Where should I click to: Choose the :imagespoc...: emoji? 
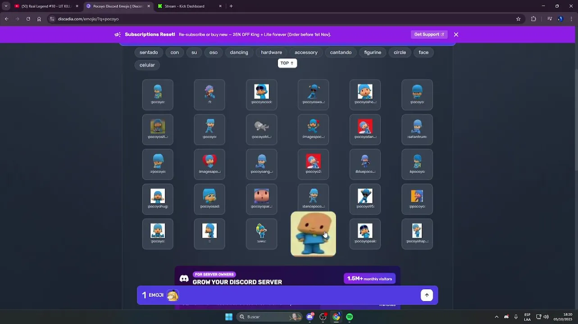(313, 130)
